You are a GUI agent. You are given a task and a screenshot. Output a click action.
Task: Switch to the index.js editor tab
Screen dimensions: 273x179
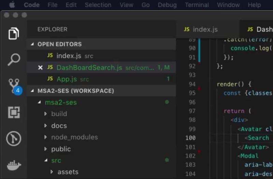[x=208, y=29]
